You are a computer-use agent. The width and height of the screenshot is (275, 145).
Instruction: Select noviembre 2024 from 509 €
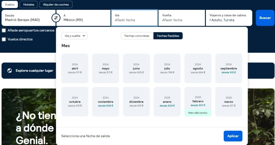tap(106, 102)
